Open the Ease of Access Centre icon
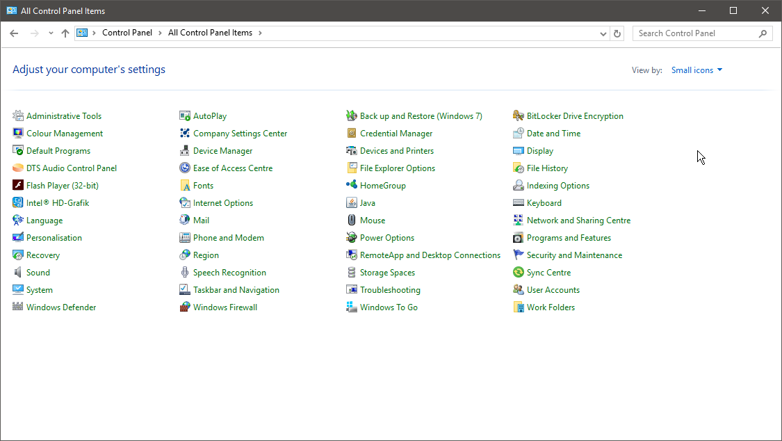 coord(185,168)
